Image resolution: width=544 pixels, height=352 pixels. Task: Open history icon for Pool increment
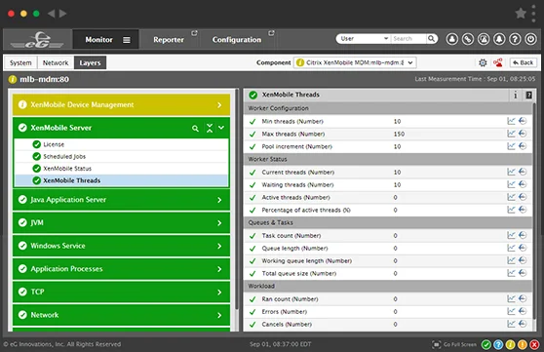click(523, 146)
